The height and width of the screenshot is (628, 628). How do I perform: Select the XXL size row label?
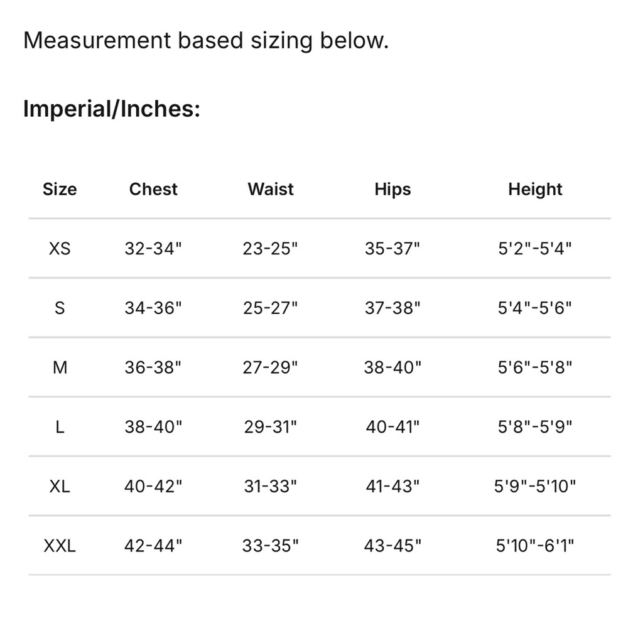pyautogui.click(x=60, y=546)
